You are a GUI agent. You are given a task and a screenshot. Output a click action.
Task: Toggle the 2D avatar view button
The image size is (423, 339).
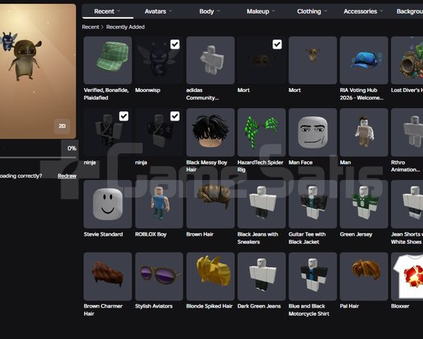(62, 126)
